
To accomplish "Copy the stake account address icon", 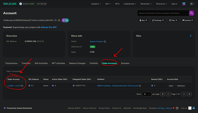I will coord(22,86).
